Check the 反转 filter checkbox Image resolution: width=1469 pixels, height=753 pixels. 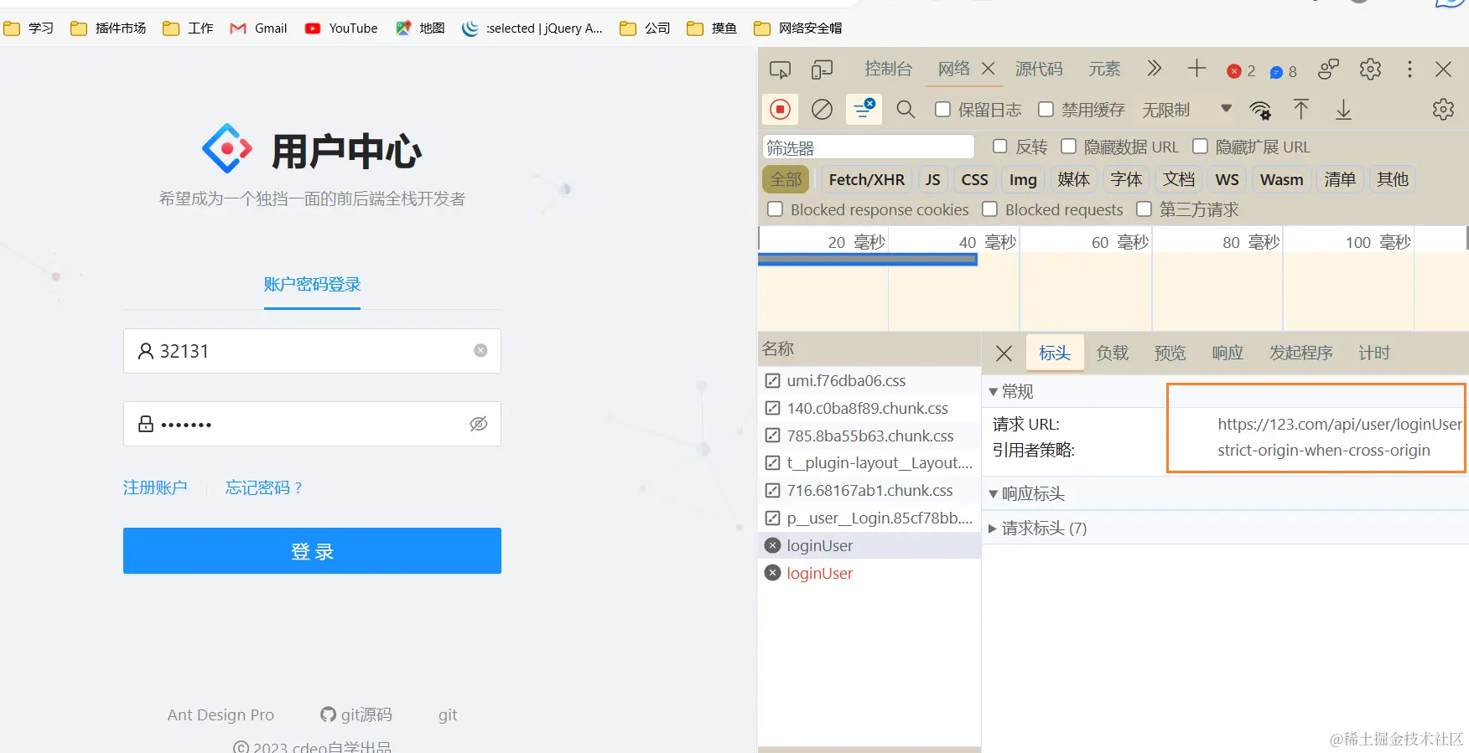click(x=999, y=147)
